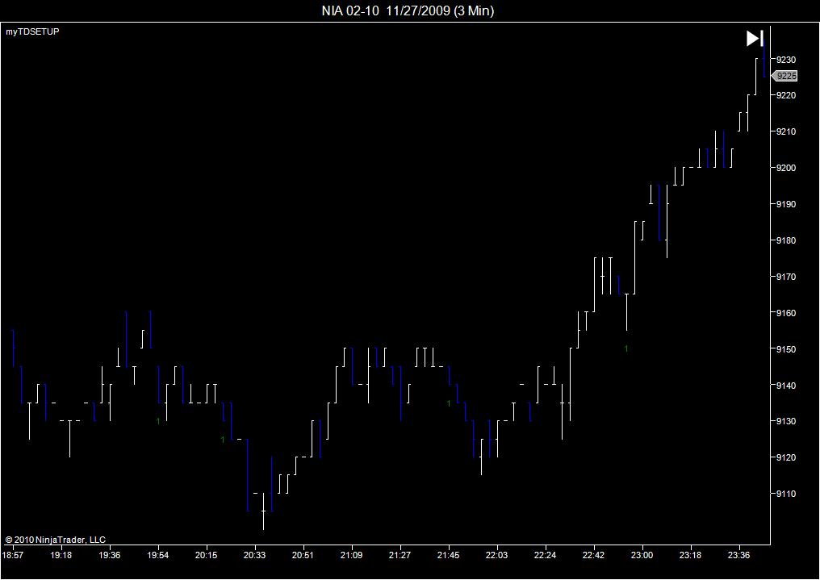Click the 21:27 time axis label
The width and height of the screenshot is (820, 580).
tap(400, 555)
